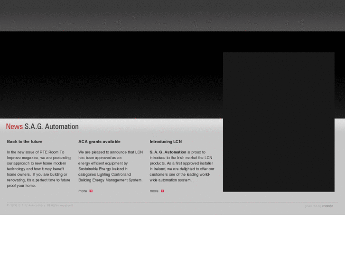Click the red arrow icon under ACA grants
Viewport: 345px width, 259px height.
click(x=91, y=191)
